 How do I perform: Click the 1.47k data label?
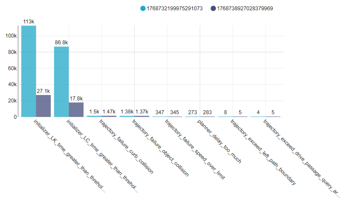[x=109, y=111]
